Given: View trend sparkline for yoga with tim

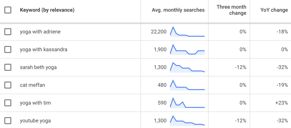Looking at the screenshot, I should pyautogui.click(x=187, y=103).
